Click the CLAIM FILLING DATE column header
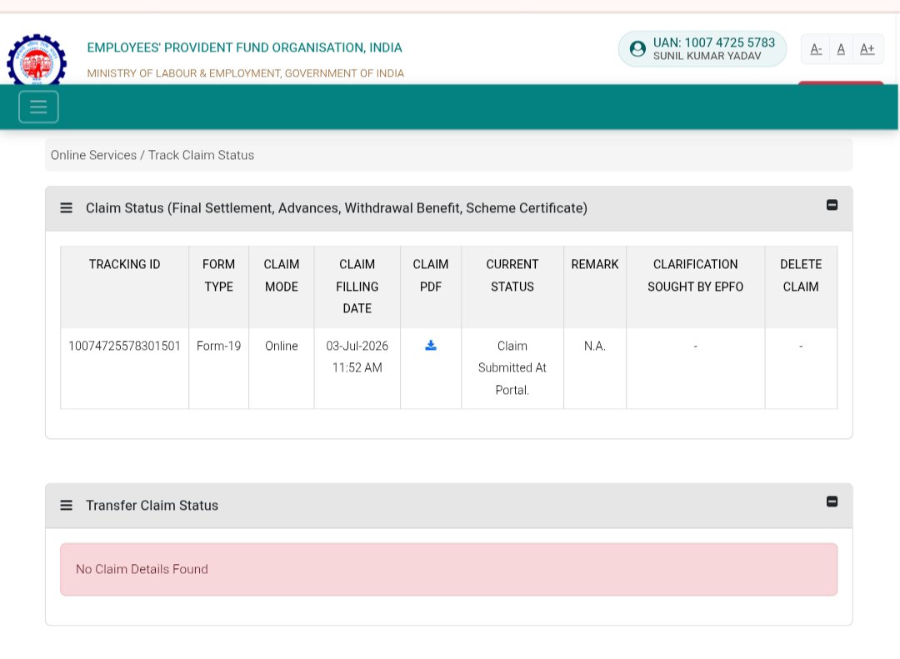 (357, 287)
